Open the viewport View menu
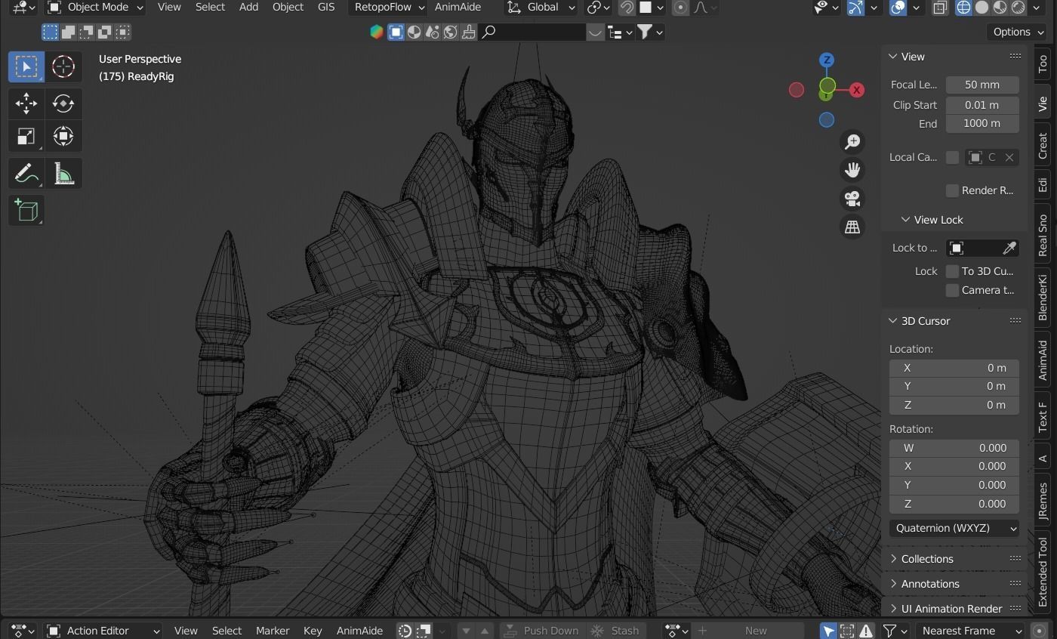The height and width of the screenshot is (639, 1057). coord(169,8)
